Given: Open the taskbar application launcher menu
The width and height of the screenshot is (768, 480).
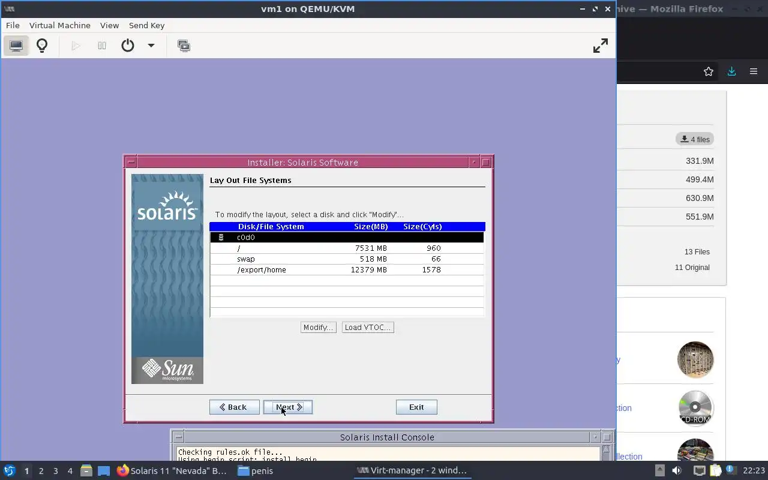Looking at the screenshot, I should pos(9,470).
